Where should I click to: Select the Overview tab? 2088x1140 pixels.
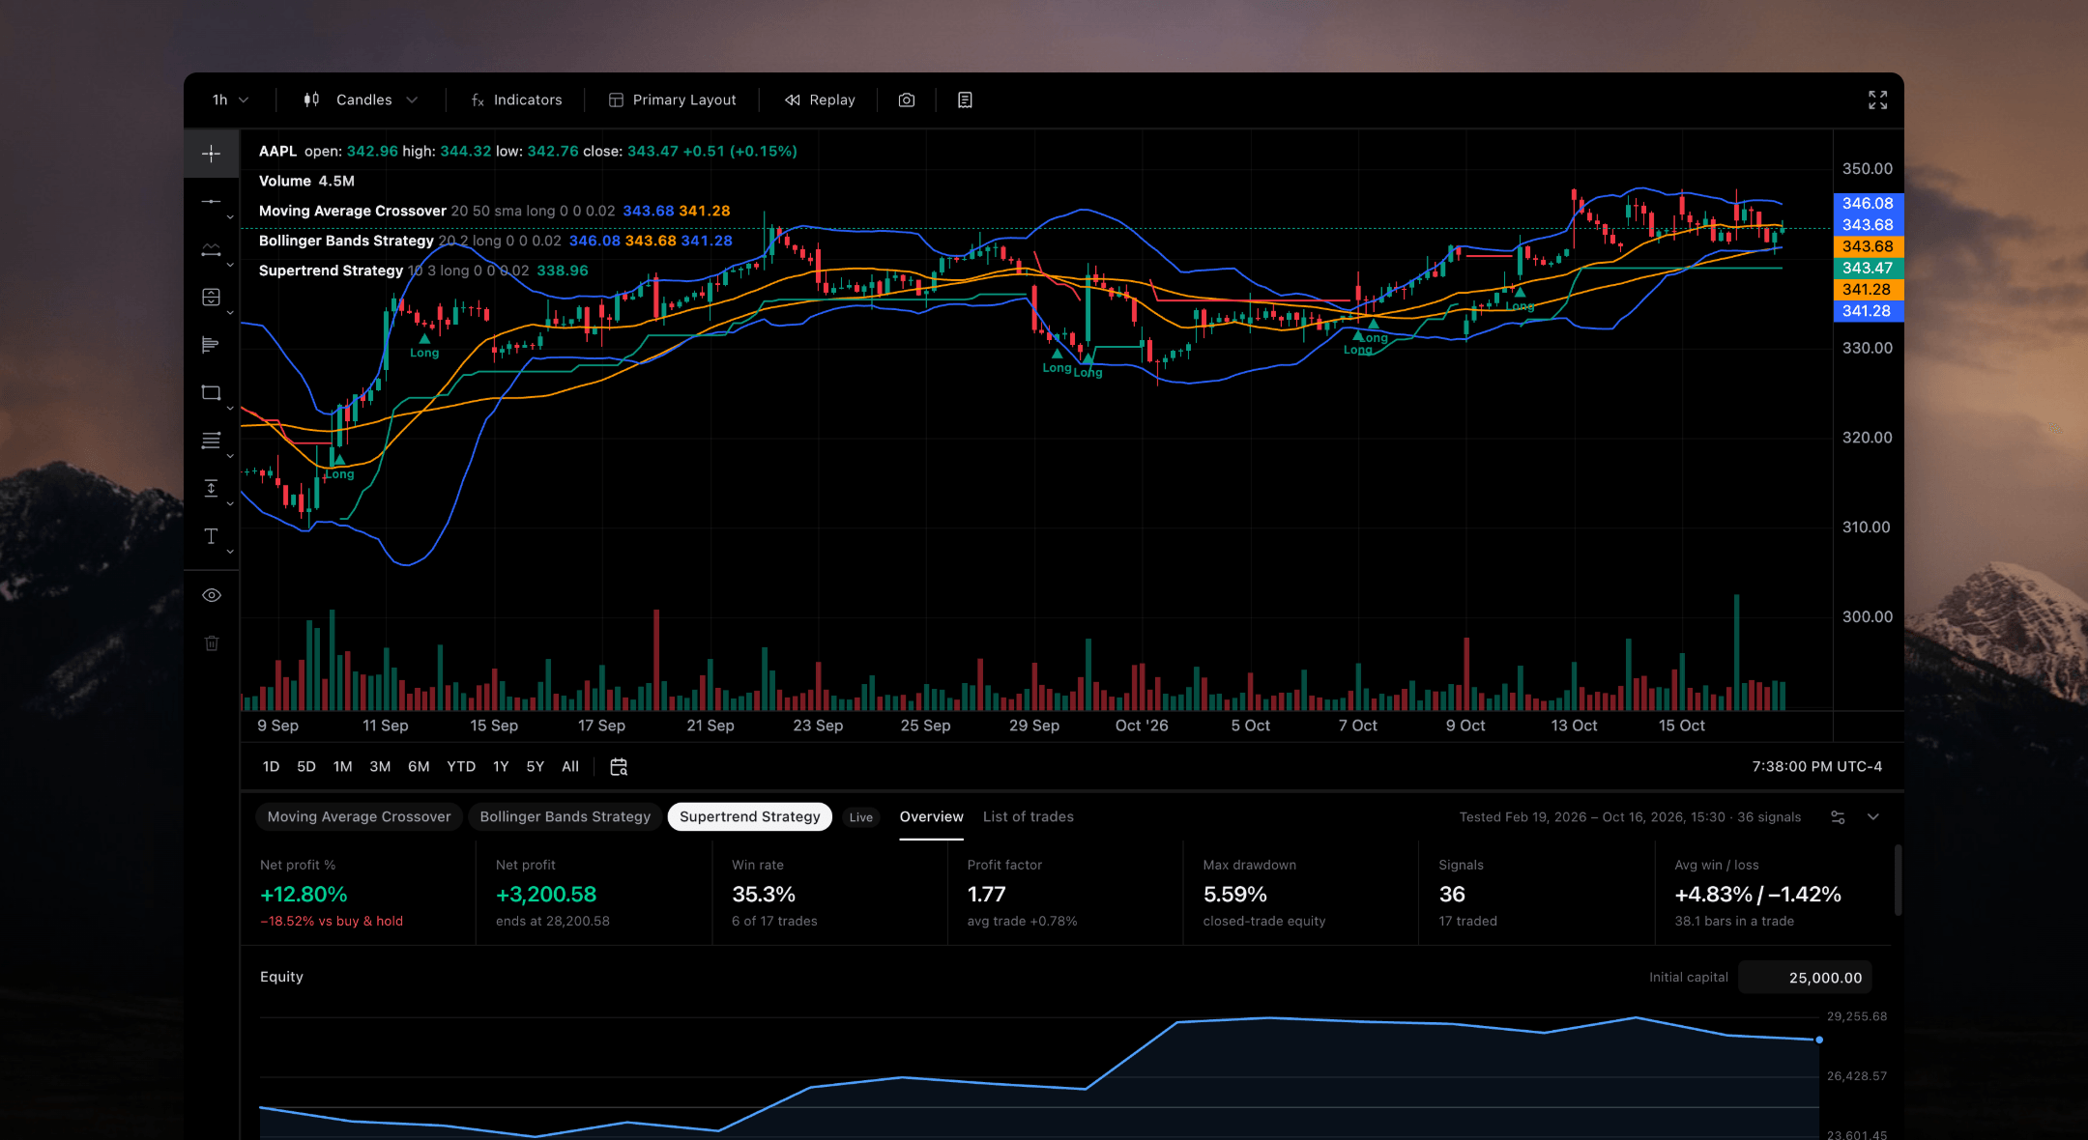click(x=932, y=817)
